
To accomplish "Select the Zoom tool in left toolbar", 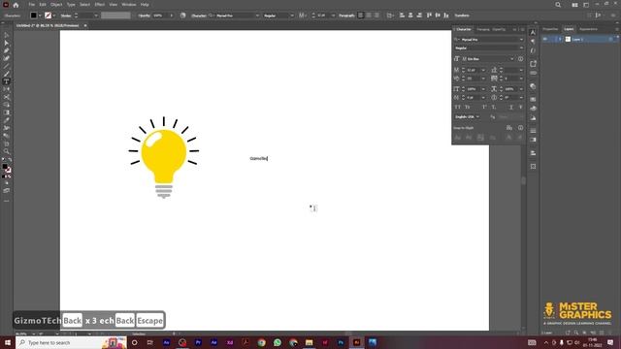I will coord(7,151).
